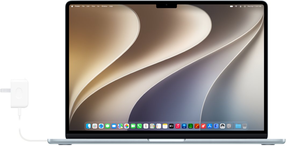287x146 pixels.
Task: Open Wi-Fi menu in menu bar
Action: (236, 6)
